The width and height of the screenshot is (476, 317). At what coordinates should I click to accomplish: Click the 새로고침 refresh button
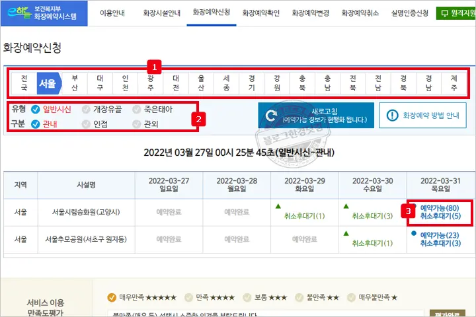coord(316,116)
